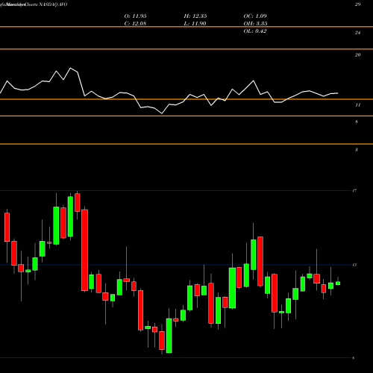Screen dimensions: 373x373
Task: Click the tall green candle at the chart low
Action: pyautogui.click(x=169, y=336)
